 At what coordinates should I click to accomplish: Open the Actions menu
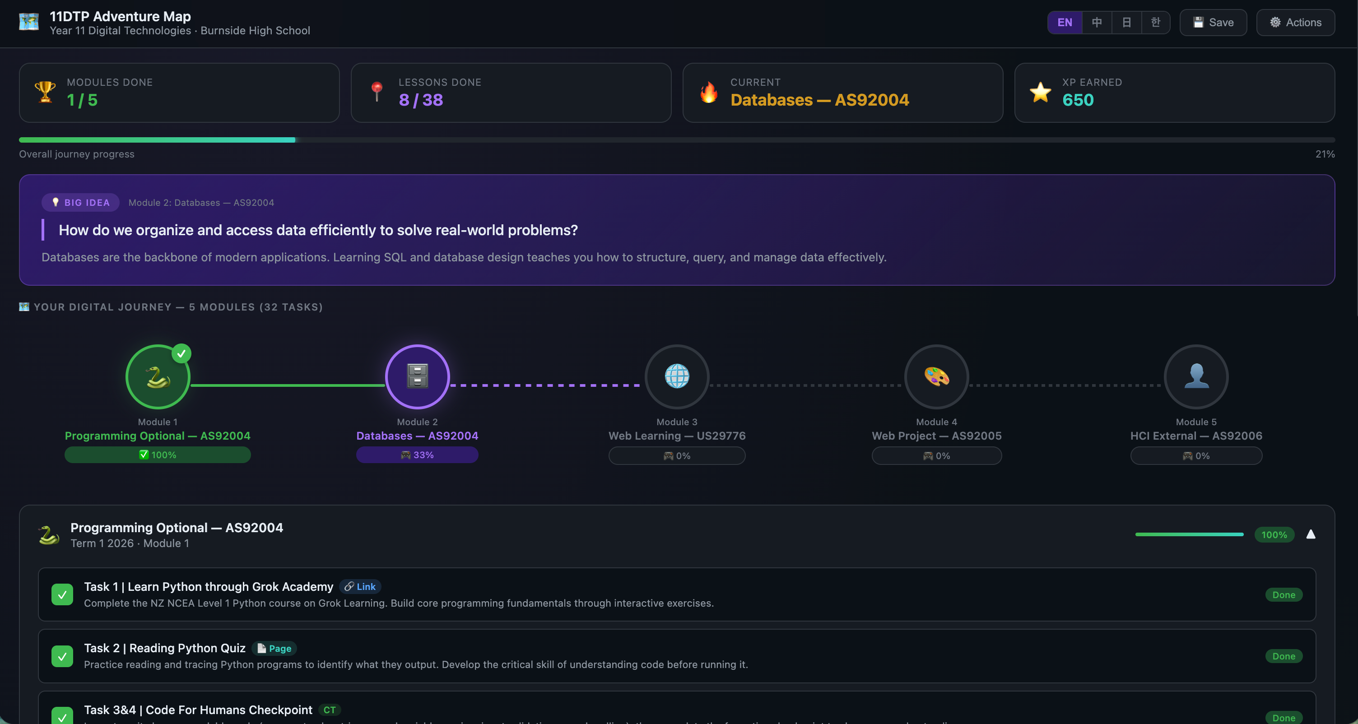click(x=1295, y=22)
